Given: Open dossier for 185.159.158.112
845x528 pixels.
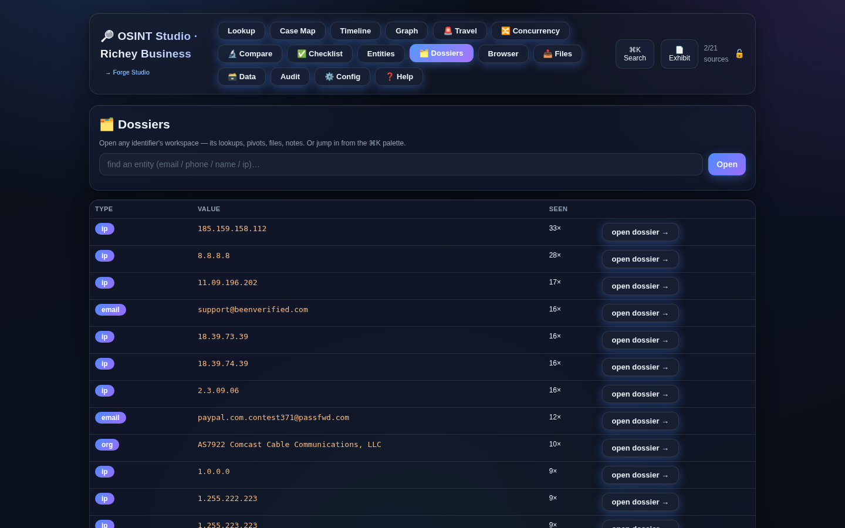Looking at the screenshot, I should click(640, 232).
